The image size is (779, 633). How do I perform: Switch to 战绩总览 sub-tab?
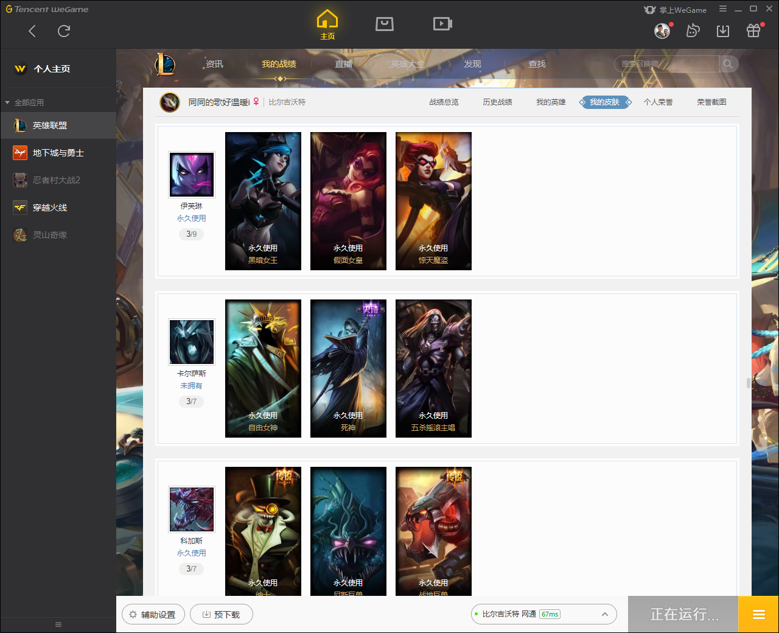pyautogui.click(x=444, y=102)
